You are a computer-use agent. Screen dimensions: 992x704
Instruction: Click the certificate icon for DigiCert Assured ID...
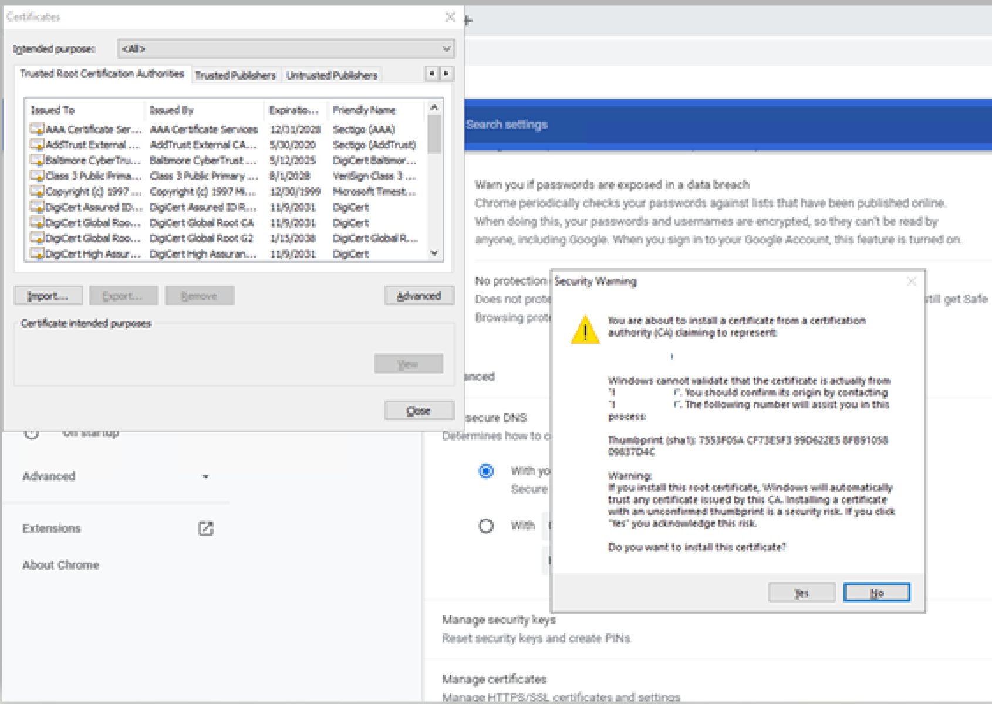(38, 207)
